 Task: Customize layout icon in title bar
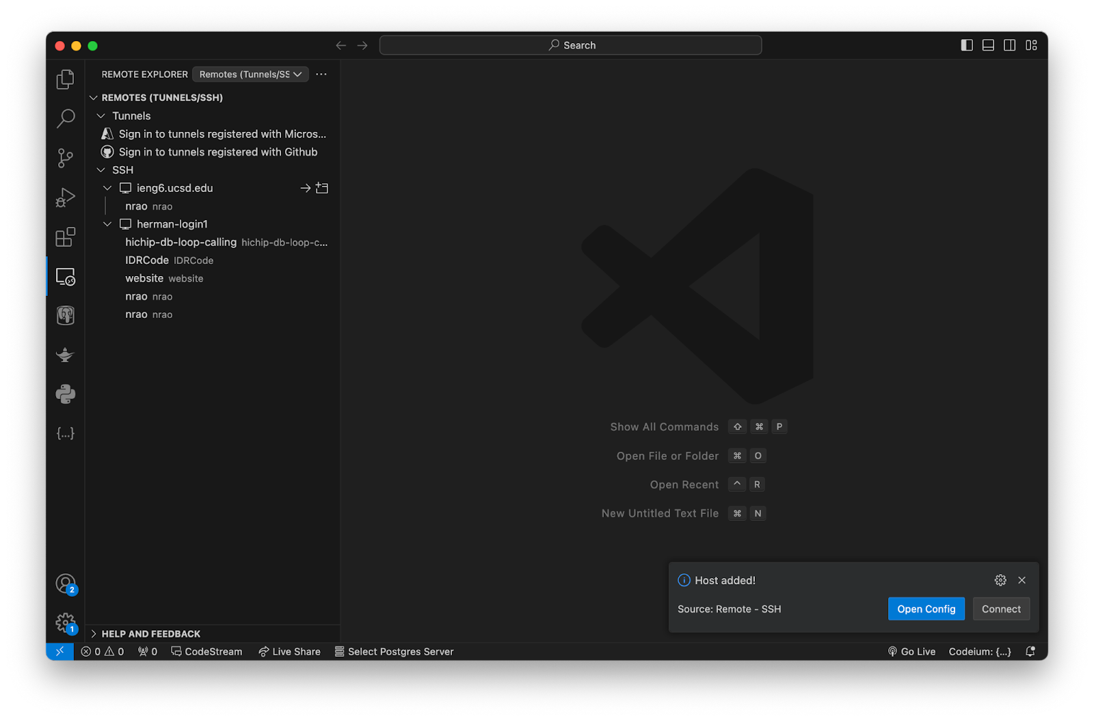tap(1031, 45)
